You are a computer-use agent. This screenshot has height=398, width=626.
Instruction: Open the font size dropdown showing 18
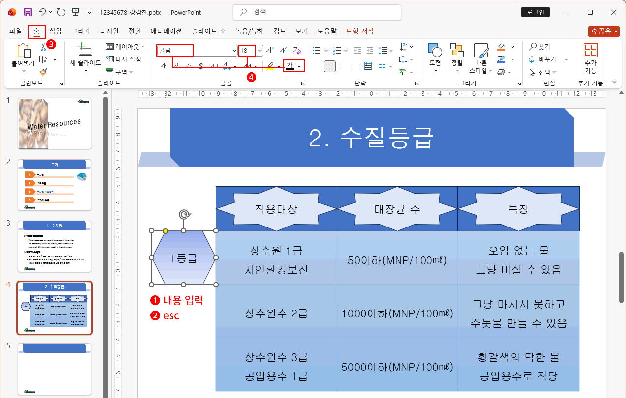pyautogui.click(x=260, y=51)
